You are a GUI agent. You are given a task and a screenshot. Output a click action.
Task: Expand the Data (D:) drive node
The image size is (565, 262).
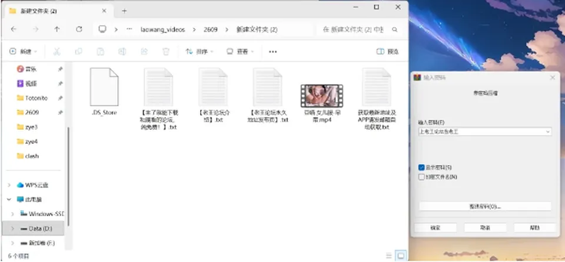(12, 229)
